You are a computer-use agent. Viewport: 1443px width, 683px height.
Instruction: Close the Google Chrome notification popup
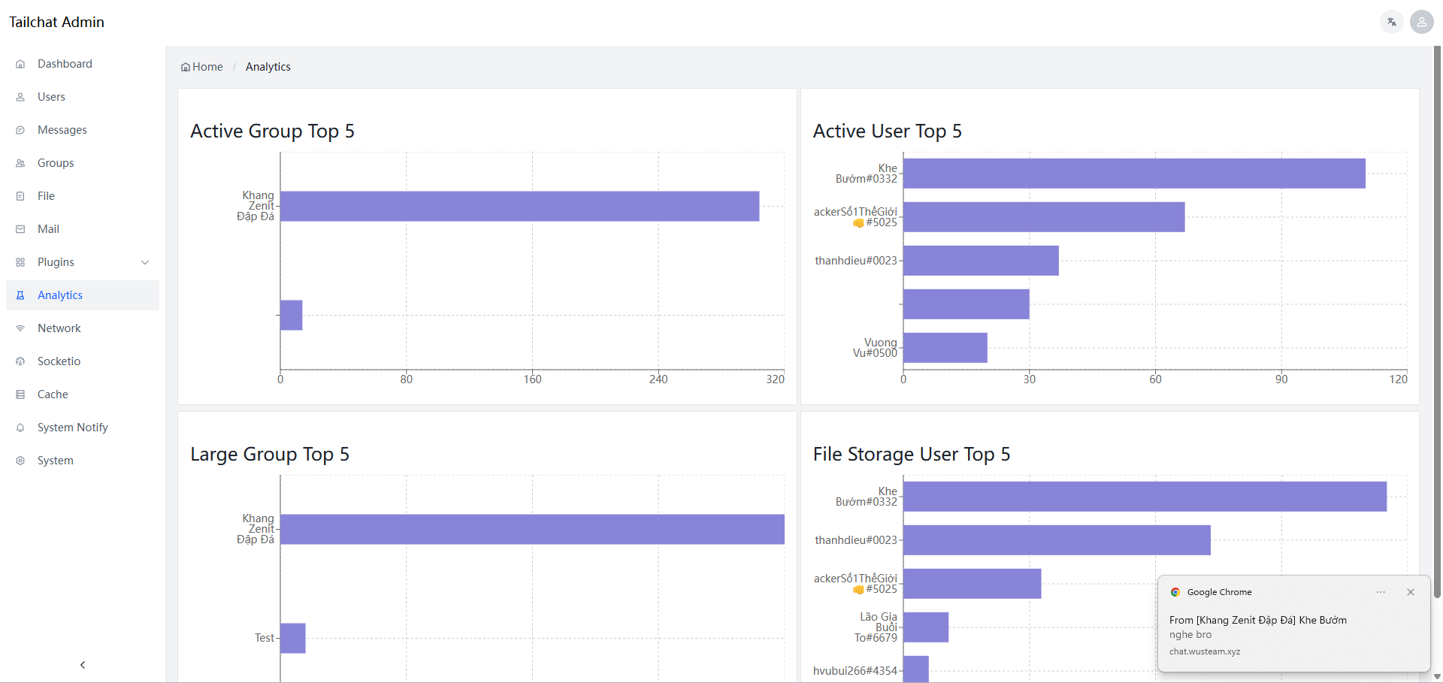click(1411, 592)
